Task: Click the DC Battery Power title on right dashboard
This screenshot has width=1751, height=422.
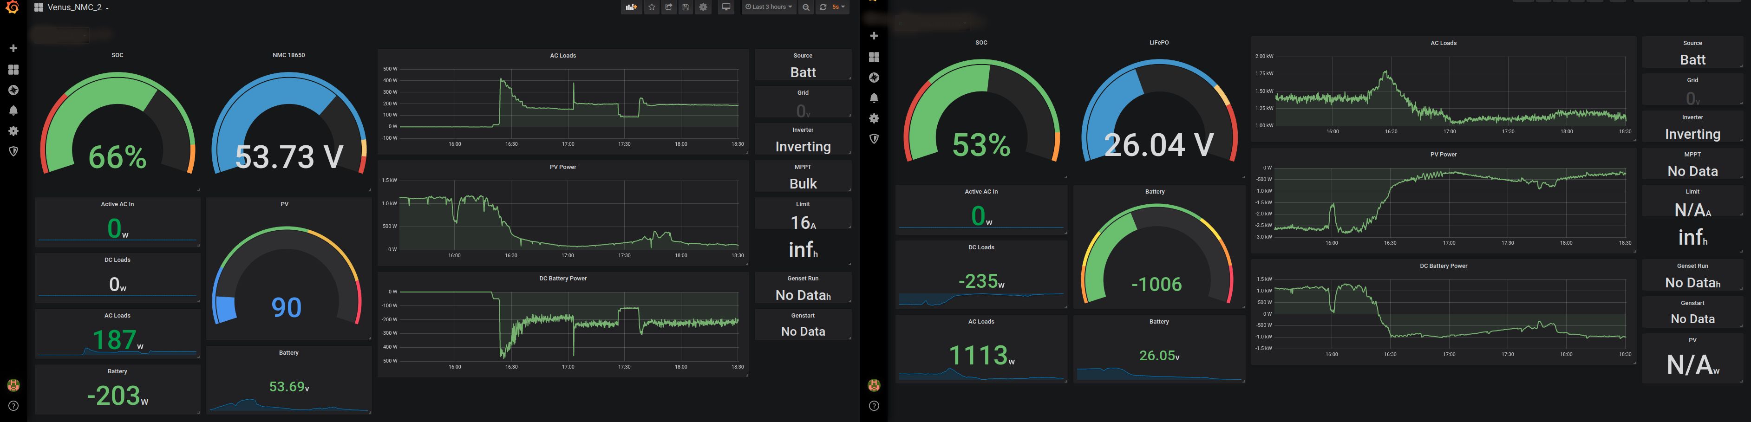Action: [1443, 266]
